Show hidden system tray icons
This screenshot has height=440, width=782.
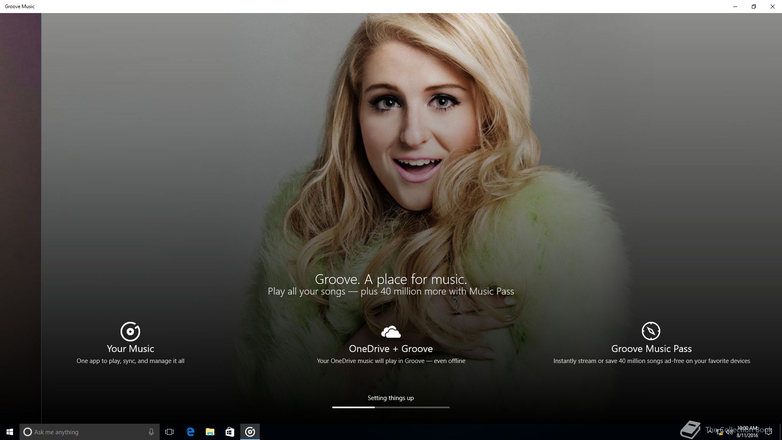point(710,432)
